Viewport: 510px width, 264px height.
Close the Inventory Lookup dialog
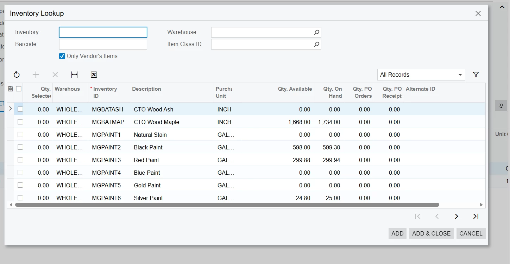coord(478,13)
